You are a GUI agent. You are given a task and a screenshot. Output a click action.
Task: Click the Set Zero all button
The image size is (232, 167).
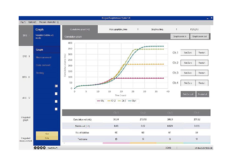pos(188,94)
